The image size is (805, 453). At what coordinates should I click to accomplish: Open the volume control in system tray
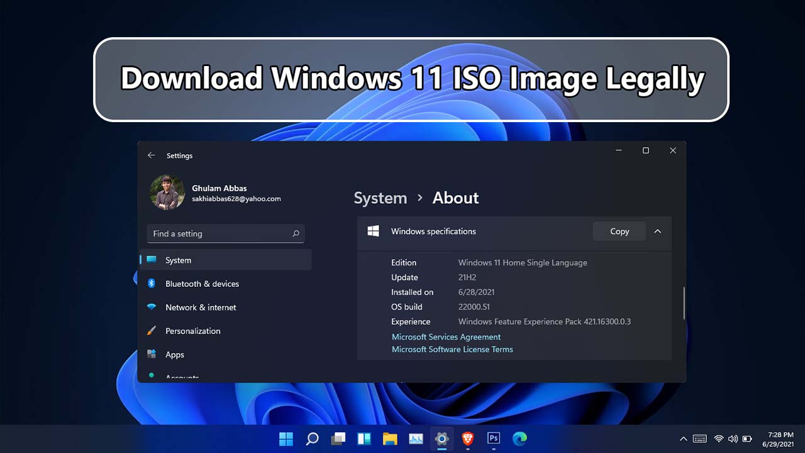(733, 439)
